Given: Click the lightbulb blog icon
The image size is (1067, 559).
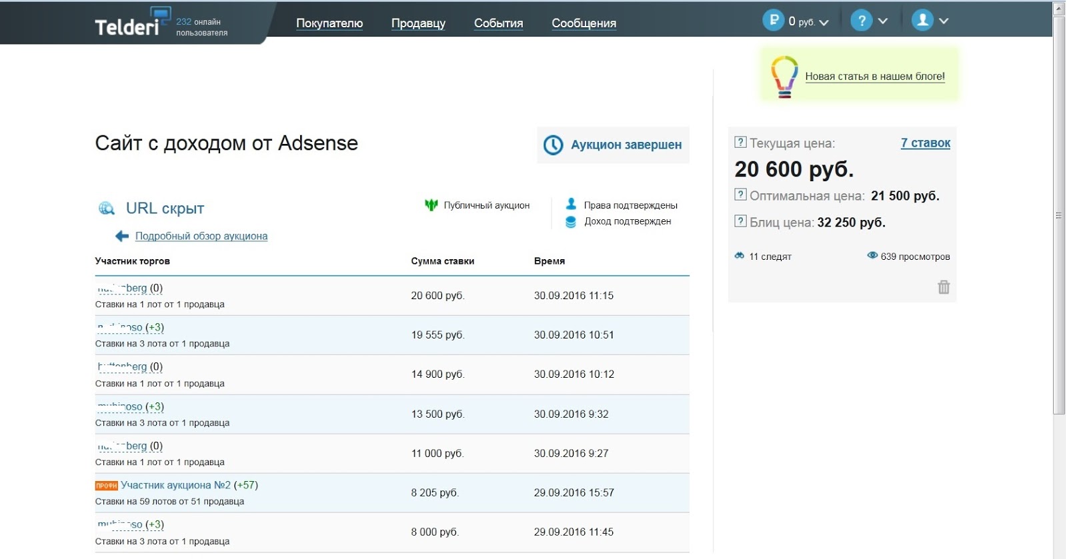Looking at the screenshot, I should [x=784, y=77].
